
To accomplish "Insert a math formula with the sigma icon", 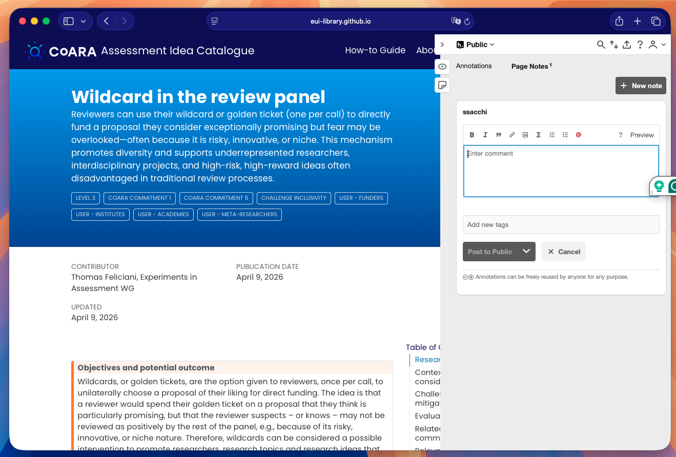I will coord(539,135).
